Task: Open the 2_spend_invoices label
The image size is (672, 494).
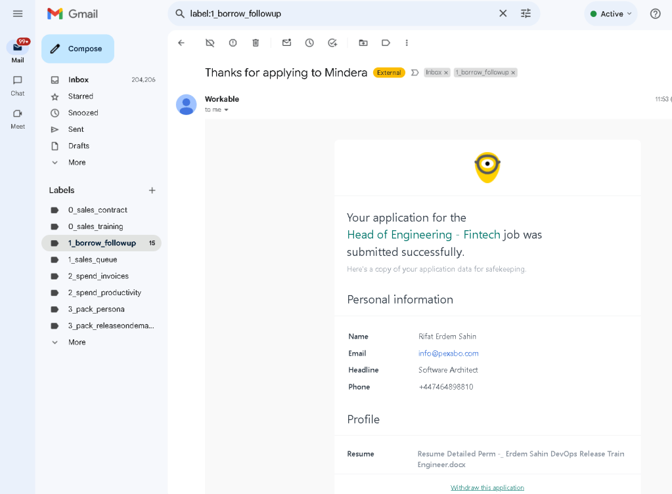Action: [101, 276]
